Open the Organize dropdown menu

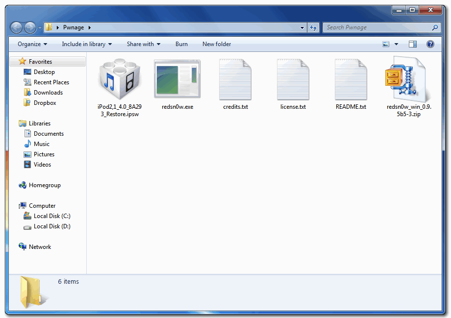point(32,44)
